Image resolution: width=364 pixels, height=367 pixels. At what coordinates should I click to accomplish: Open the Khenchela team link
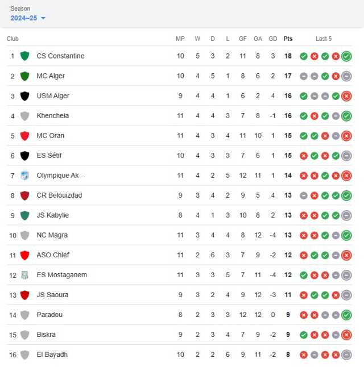tap(53, 116)
